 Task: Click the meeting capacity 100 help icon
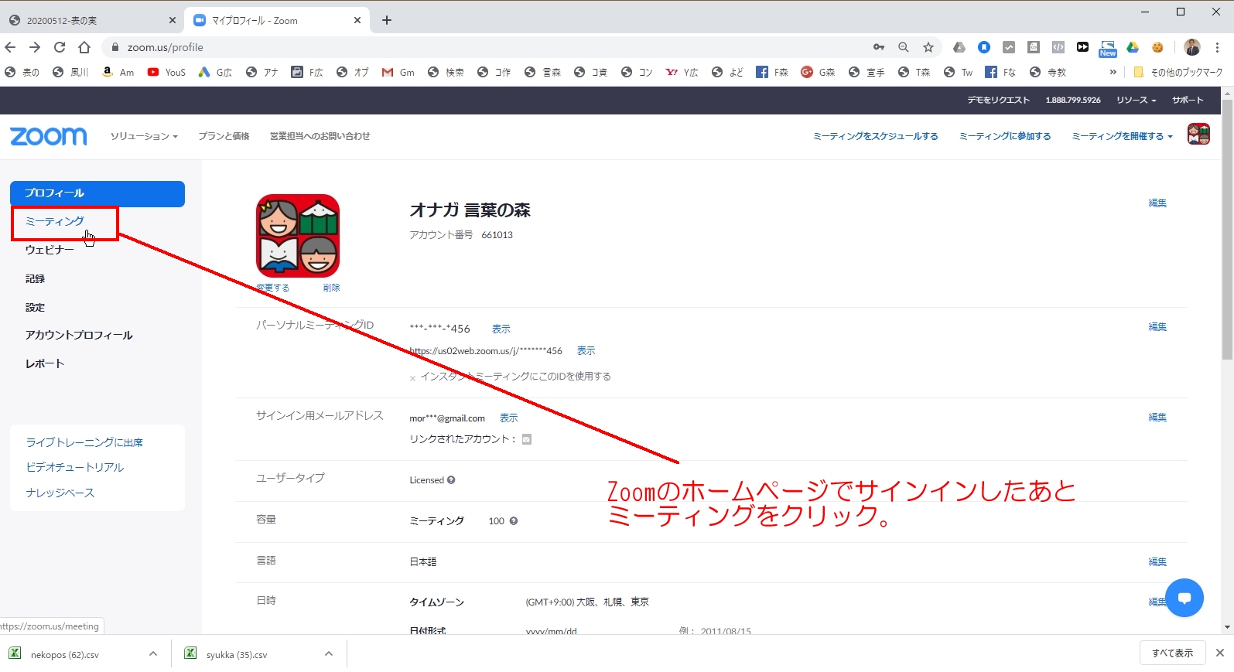tap(514, 521)
